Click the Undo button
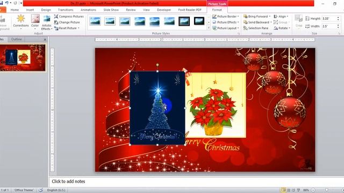344x193 pixels. 7,3
